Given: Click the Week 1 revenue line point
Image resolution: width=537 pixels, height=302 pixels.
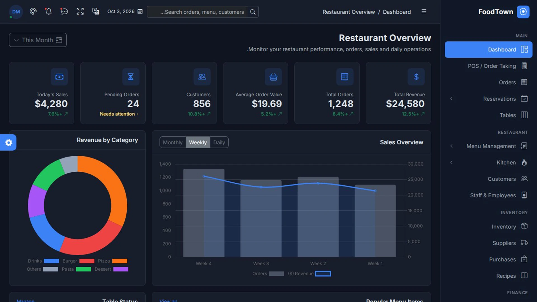Looking at the screenshot, I should pos(375,191).
